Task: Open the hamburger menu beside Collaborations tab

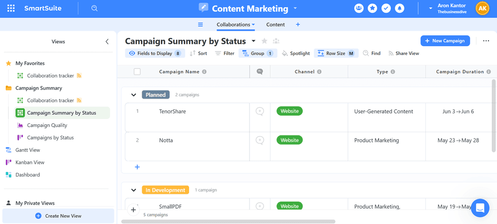Action: 200,25
